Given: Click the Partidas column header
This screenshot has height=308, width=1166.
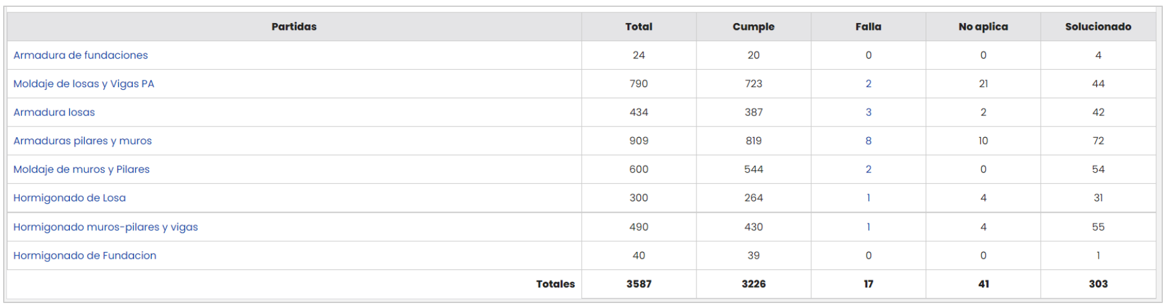Looking at the screenshot, I should [294, 27].
